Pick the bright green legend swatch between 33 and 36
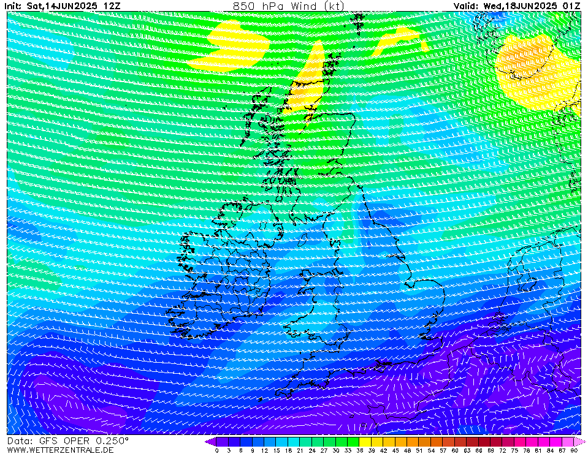588x454 pixels. tap(353, 442)
